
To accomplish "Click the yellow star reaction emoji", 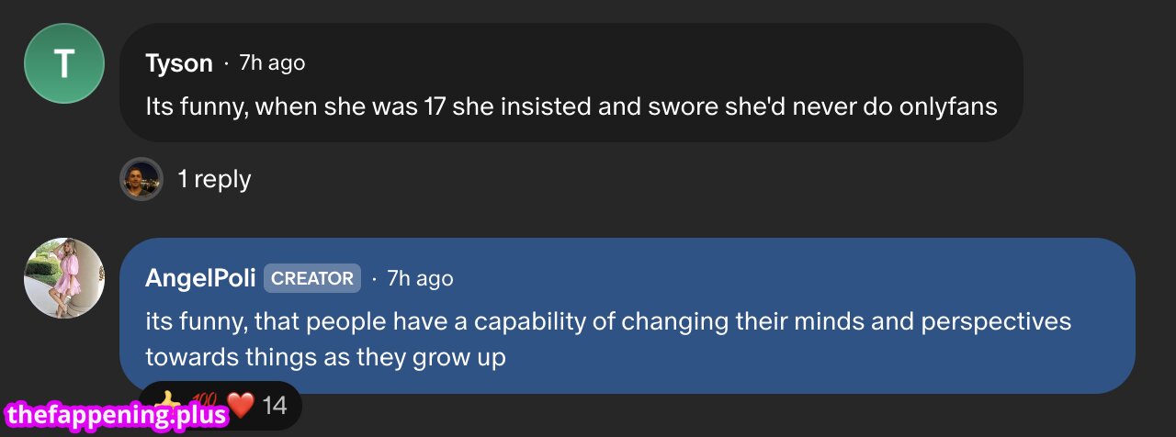I will pyautogui.click(x=168, y=401).
